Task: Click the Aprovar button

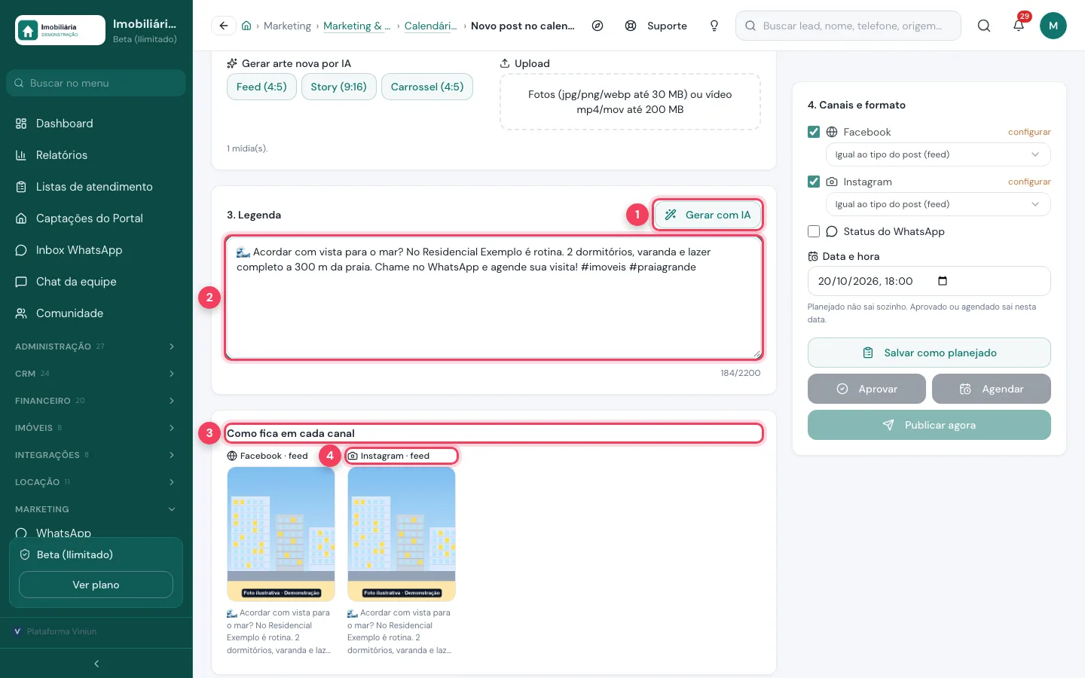Action: [x=866, y=389]
